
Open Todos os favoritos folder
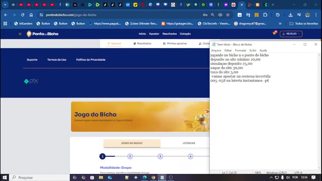pos(304,24)
